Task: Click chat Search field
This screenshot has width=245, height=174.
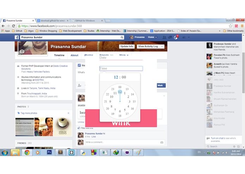Action: (x=220, y=147)
